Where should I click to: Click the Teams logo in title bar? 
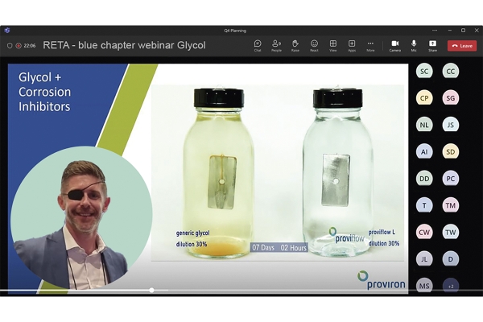(7, 31)
